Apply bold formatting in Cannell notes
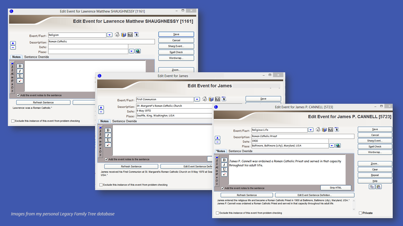 click(x=224, y=160)
